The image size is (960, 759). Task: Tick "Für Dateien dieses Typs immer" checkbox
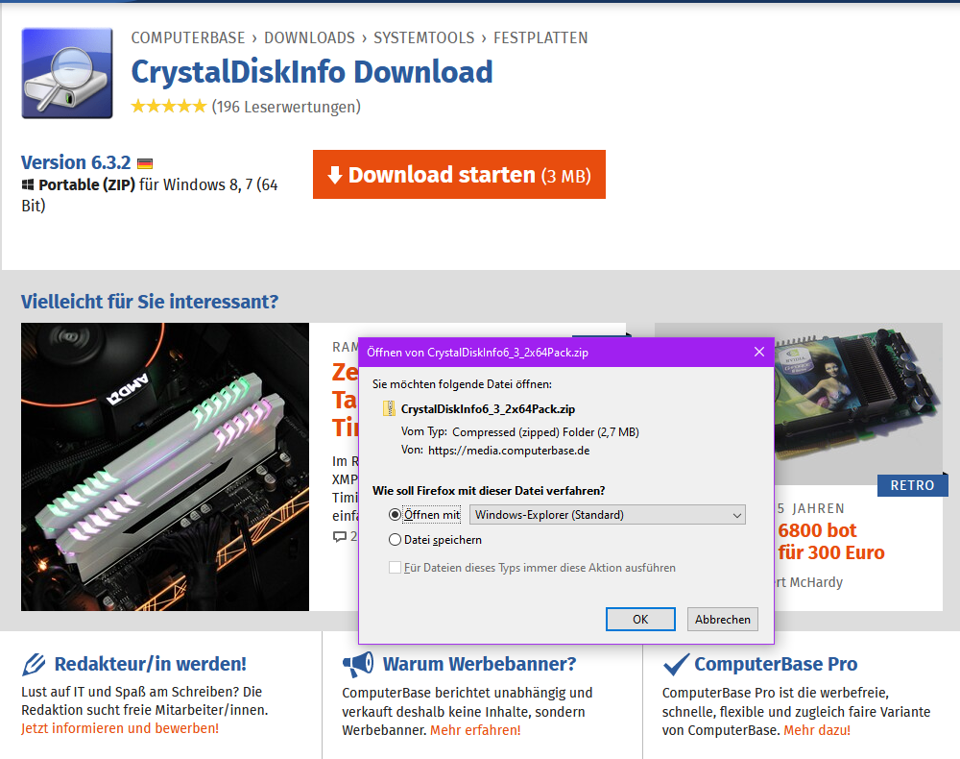[395, 567]
